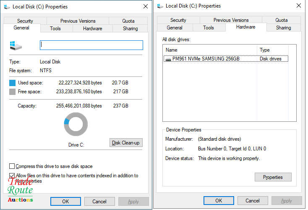
Task: Open the Quota tab in left dialog
Action: (128, 21)
